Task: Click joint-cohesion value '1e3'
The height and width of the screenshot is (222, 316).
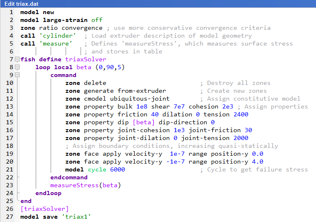Action: (x=179, y=130)
